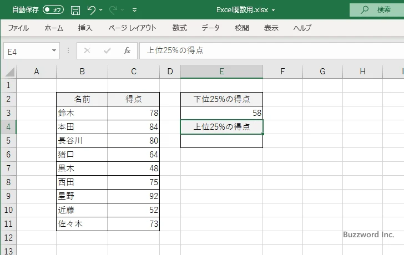Select column B header
The width and height of the screenshot is (404, 255).
[x=82, y=72]
